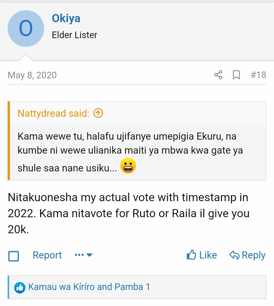Click the grinning emoji in the quote
This screenshot has height=306, width=274.
pyautogui.click(x=128, y=166)
